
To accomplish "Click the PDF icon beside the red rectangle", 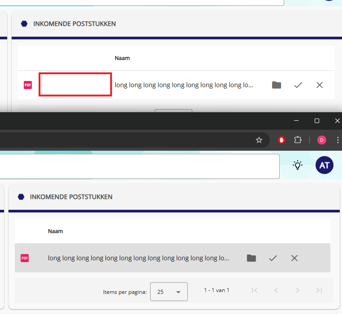I will tap(28, 85).
